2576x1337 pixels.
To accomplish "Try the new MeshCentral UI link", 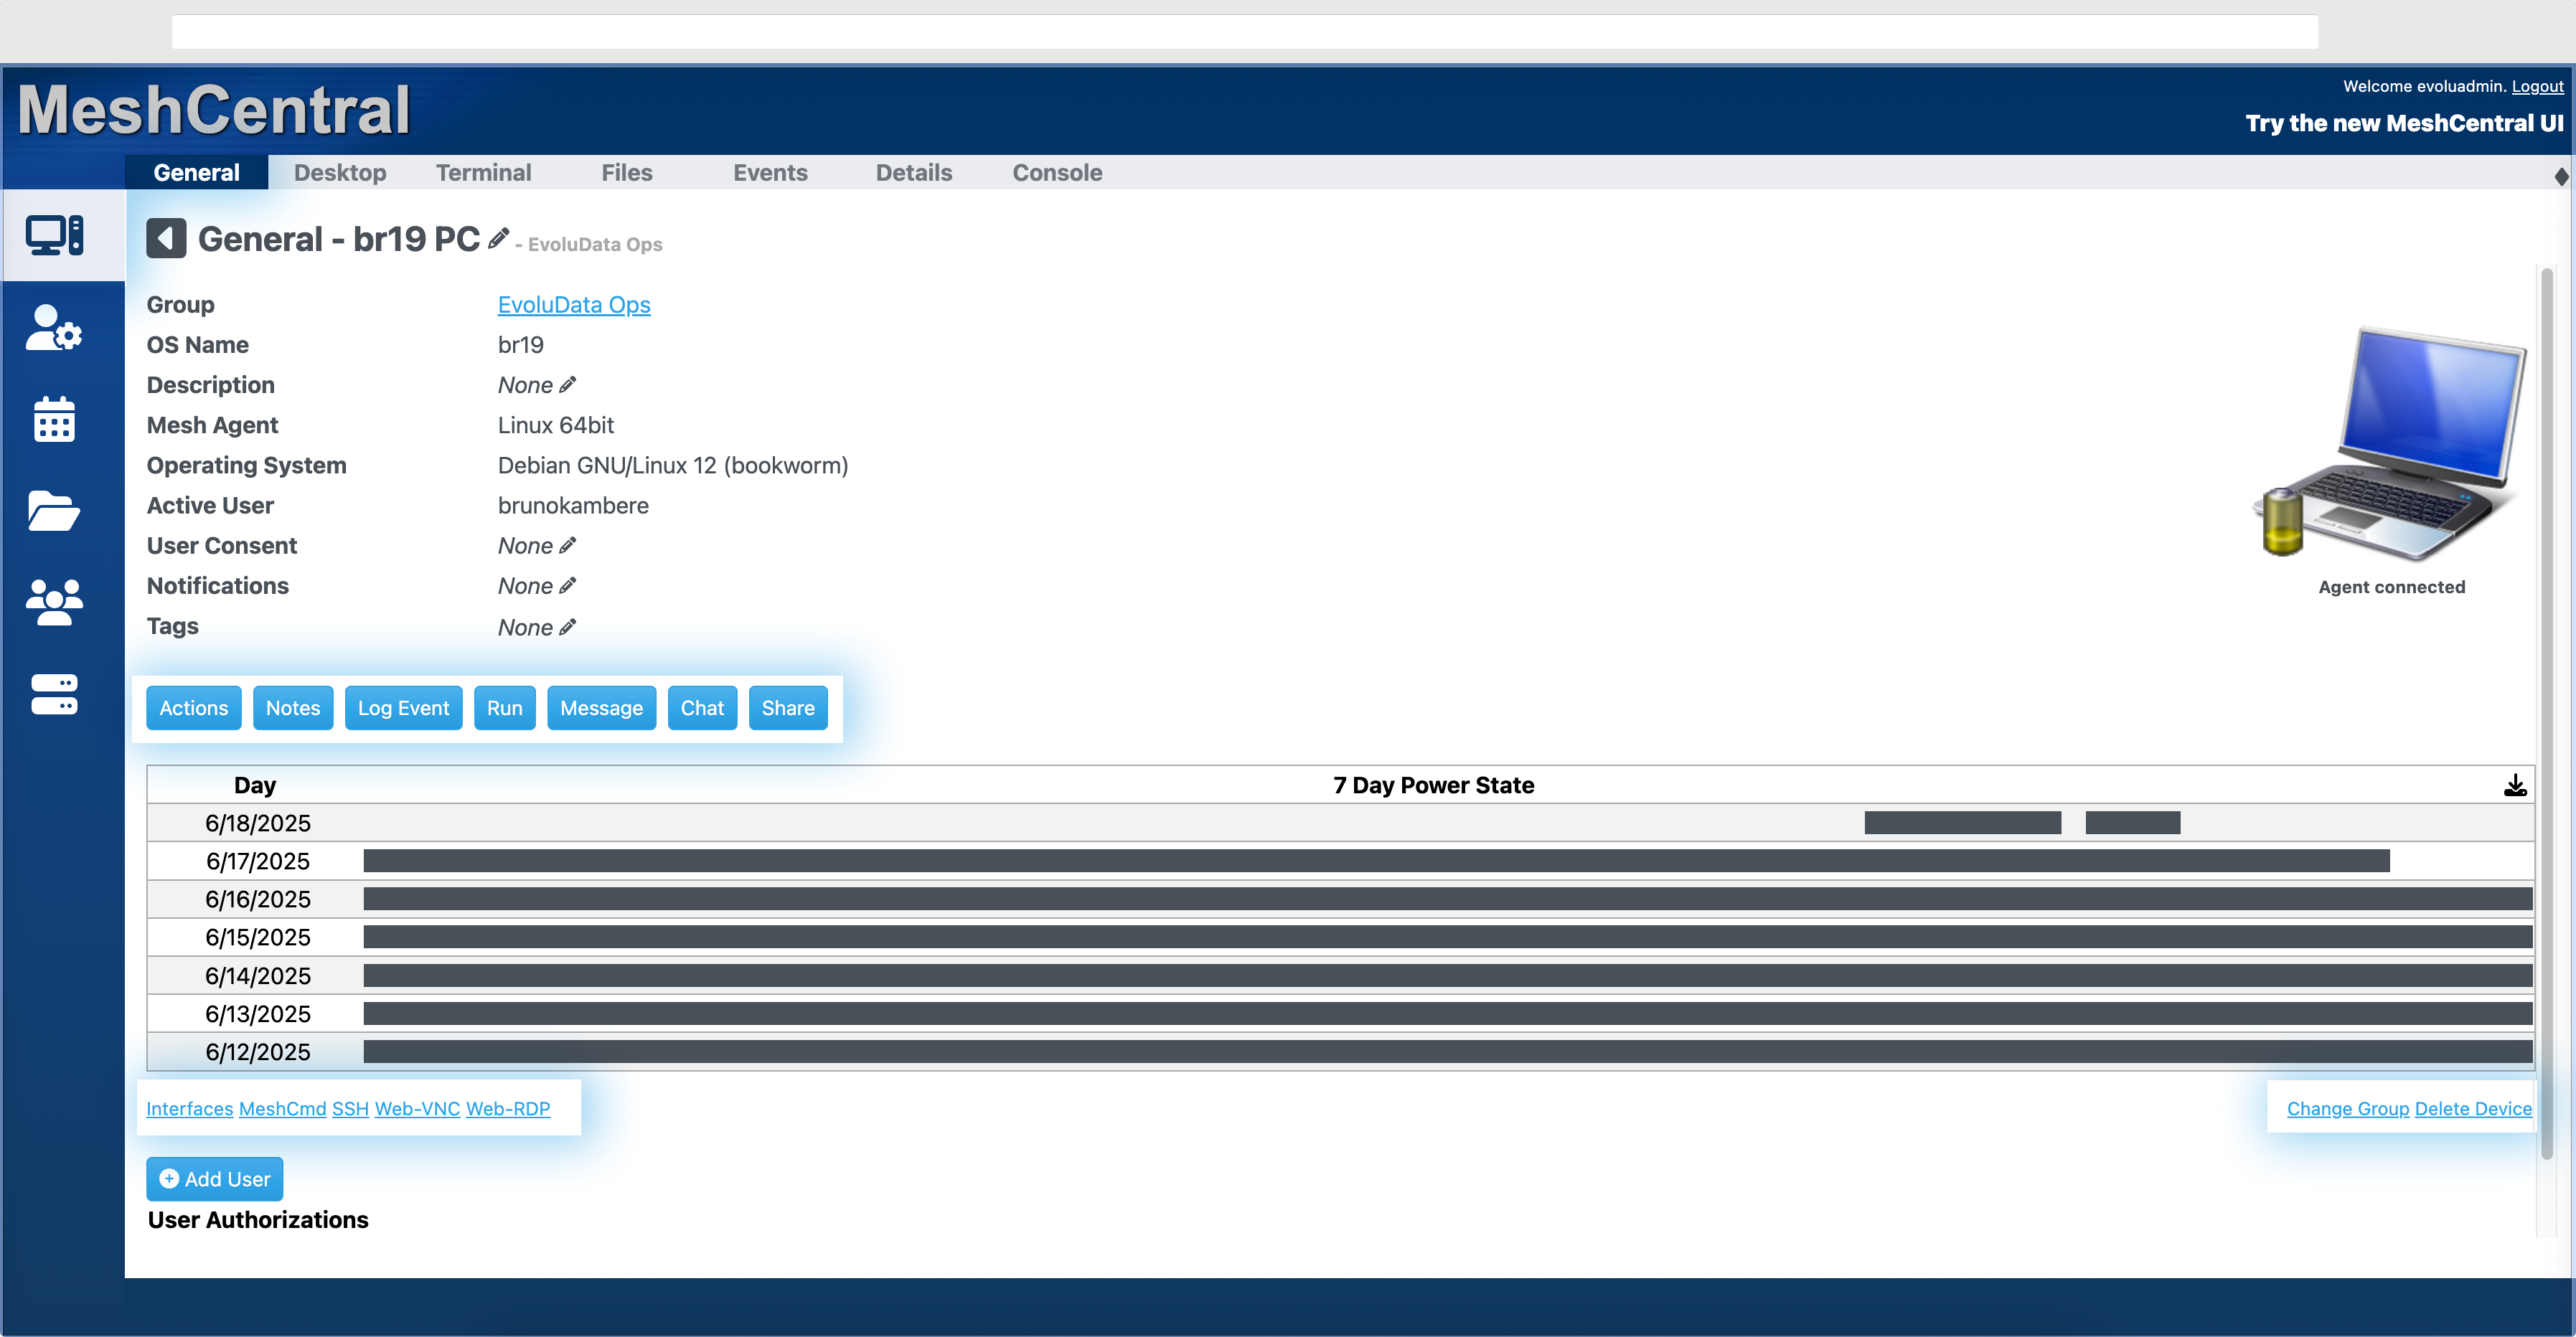I will click(x=2404, y=123).
